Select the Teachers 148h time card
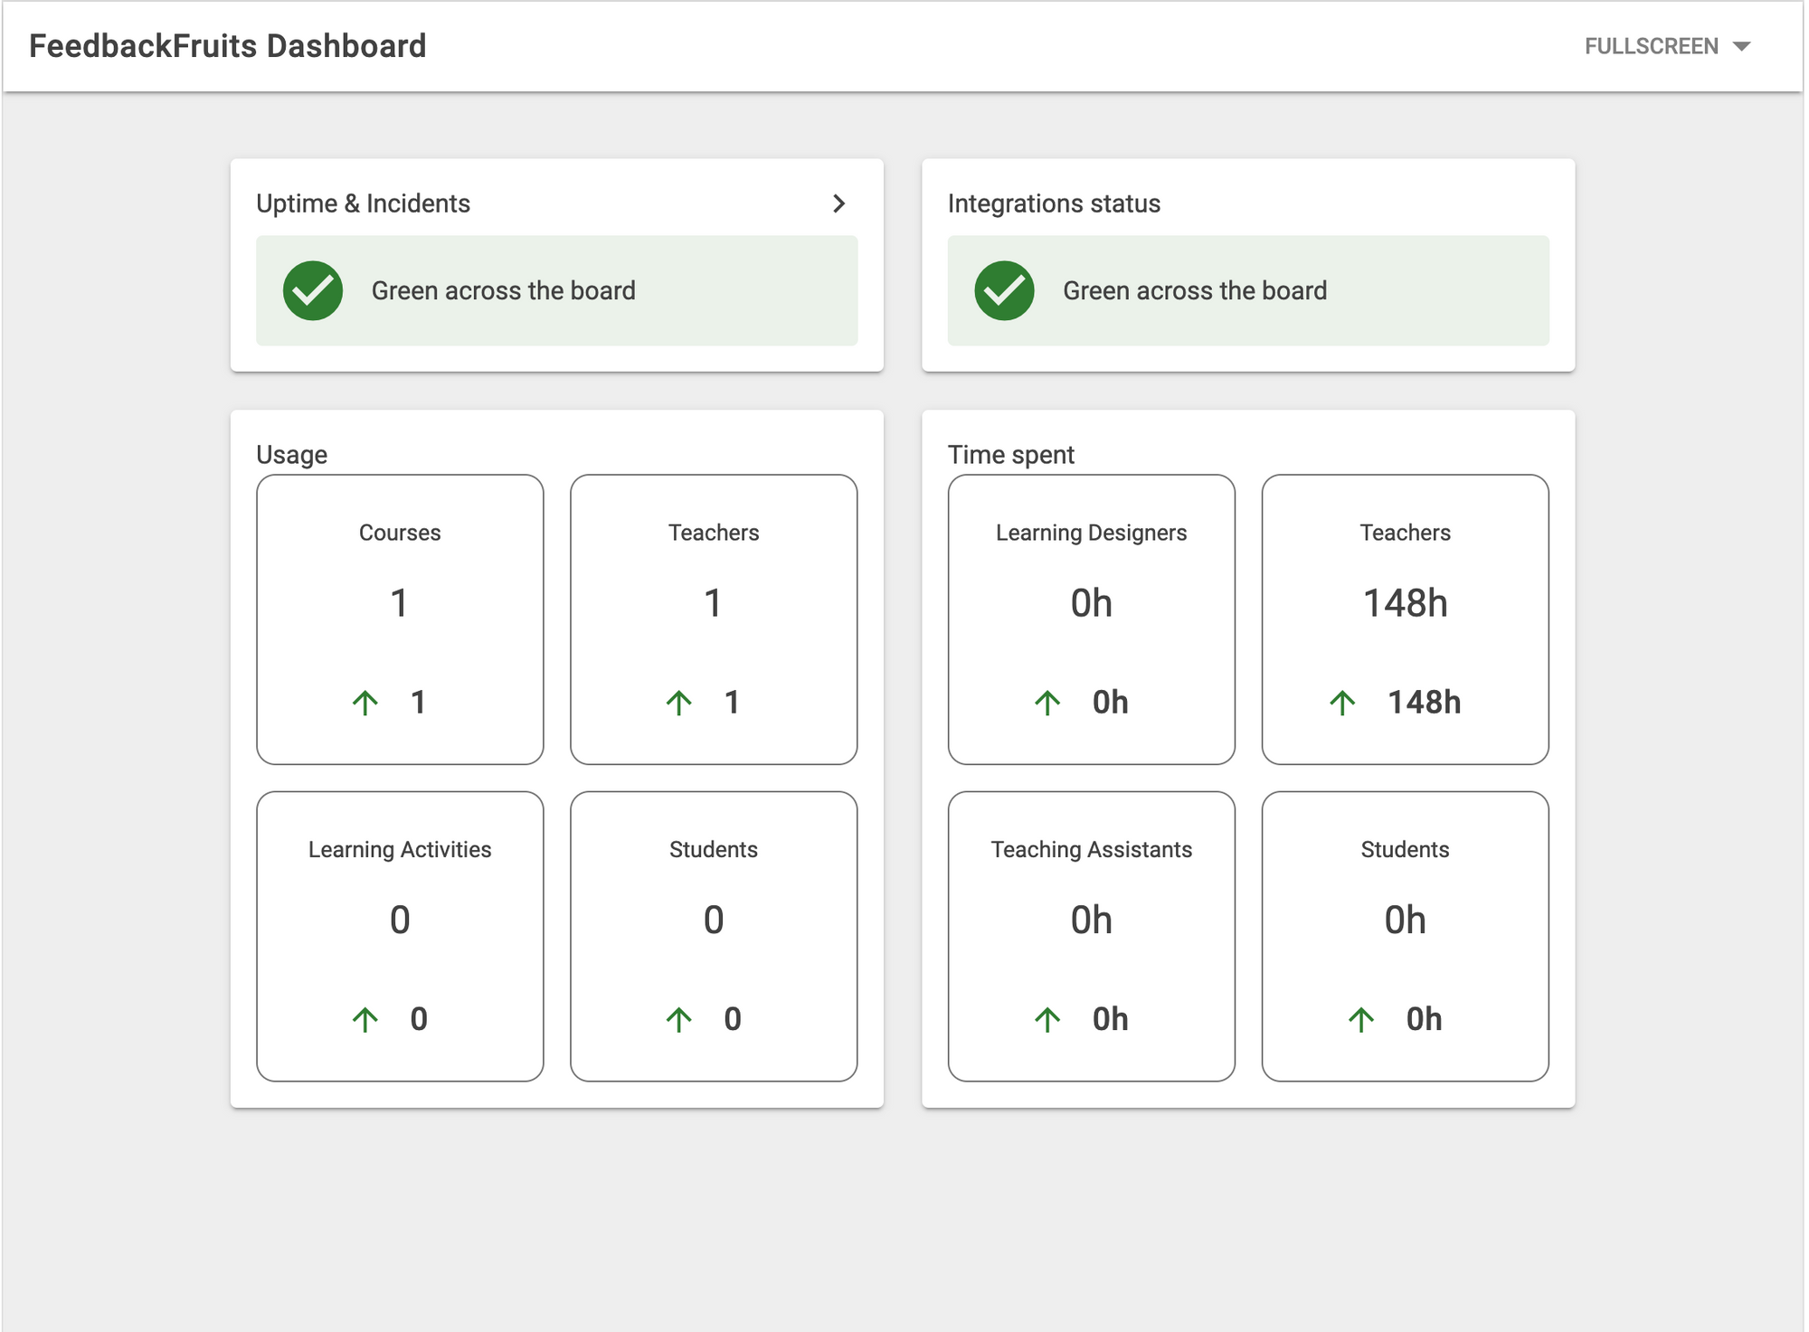 (1405, 619)
